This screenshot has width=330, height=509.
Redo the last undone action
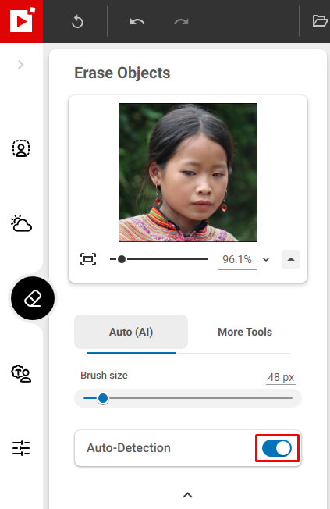click(x=181, y=22)
